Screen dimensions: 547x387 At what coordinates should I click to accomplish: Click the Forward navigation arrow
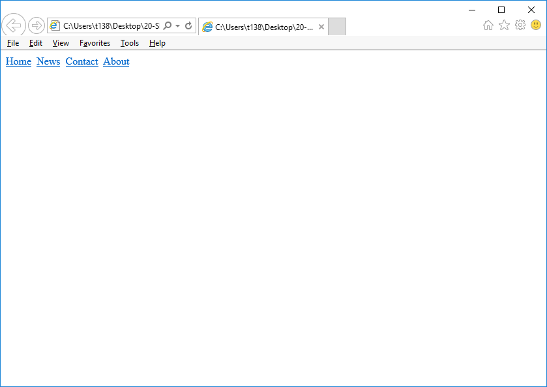[36, 25]
